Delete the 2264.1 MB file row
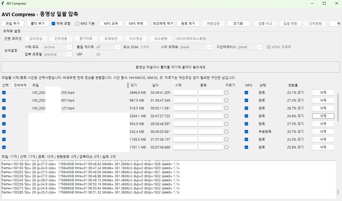This screenshot has height=201, width=342. click(x=323, y=116)
